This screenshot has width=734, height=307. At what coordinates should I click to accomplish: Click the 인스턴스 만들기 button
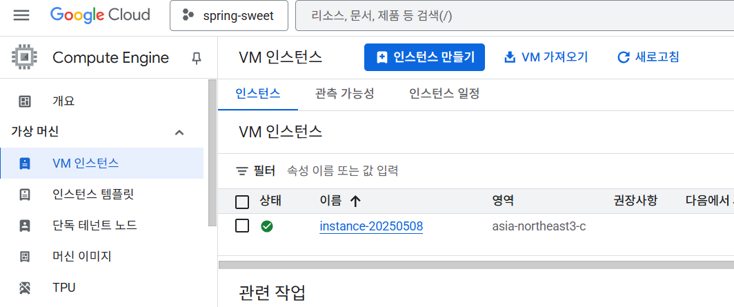424,57
